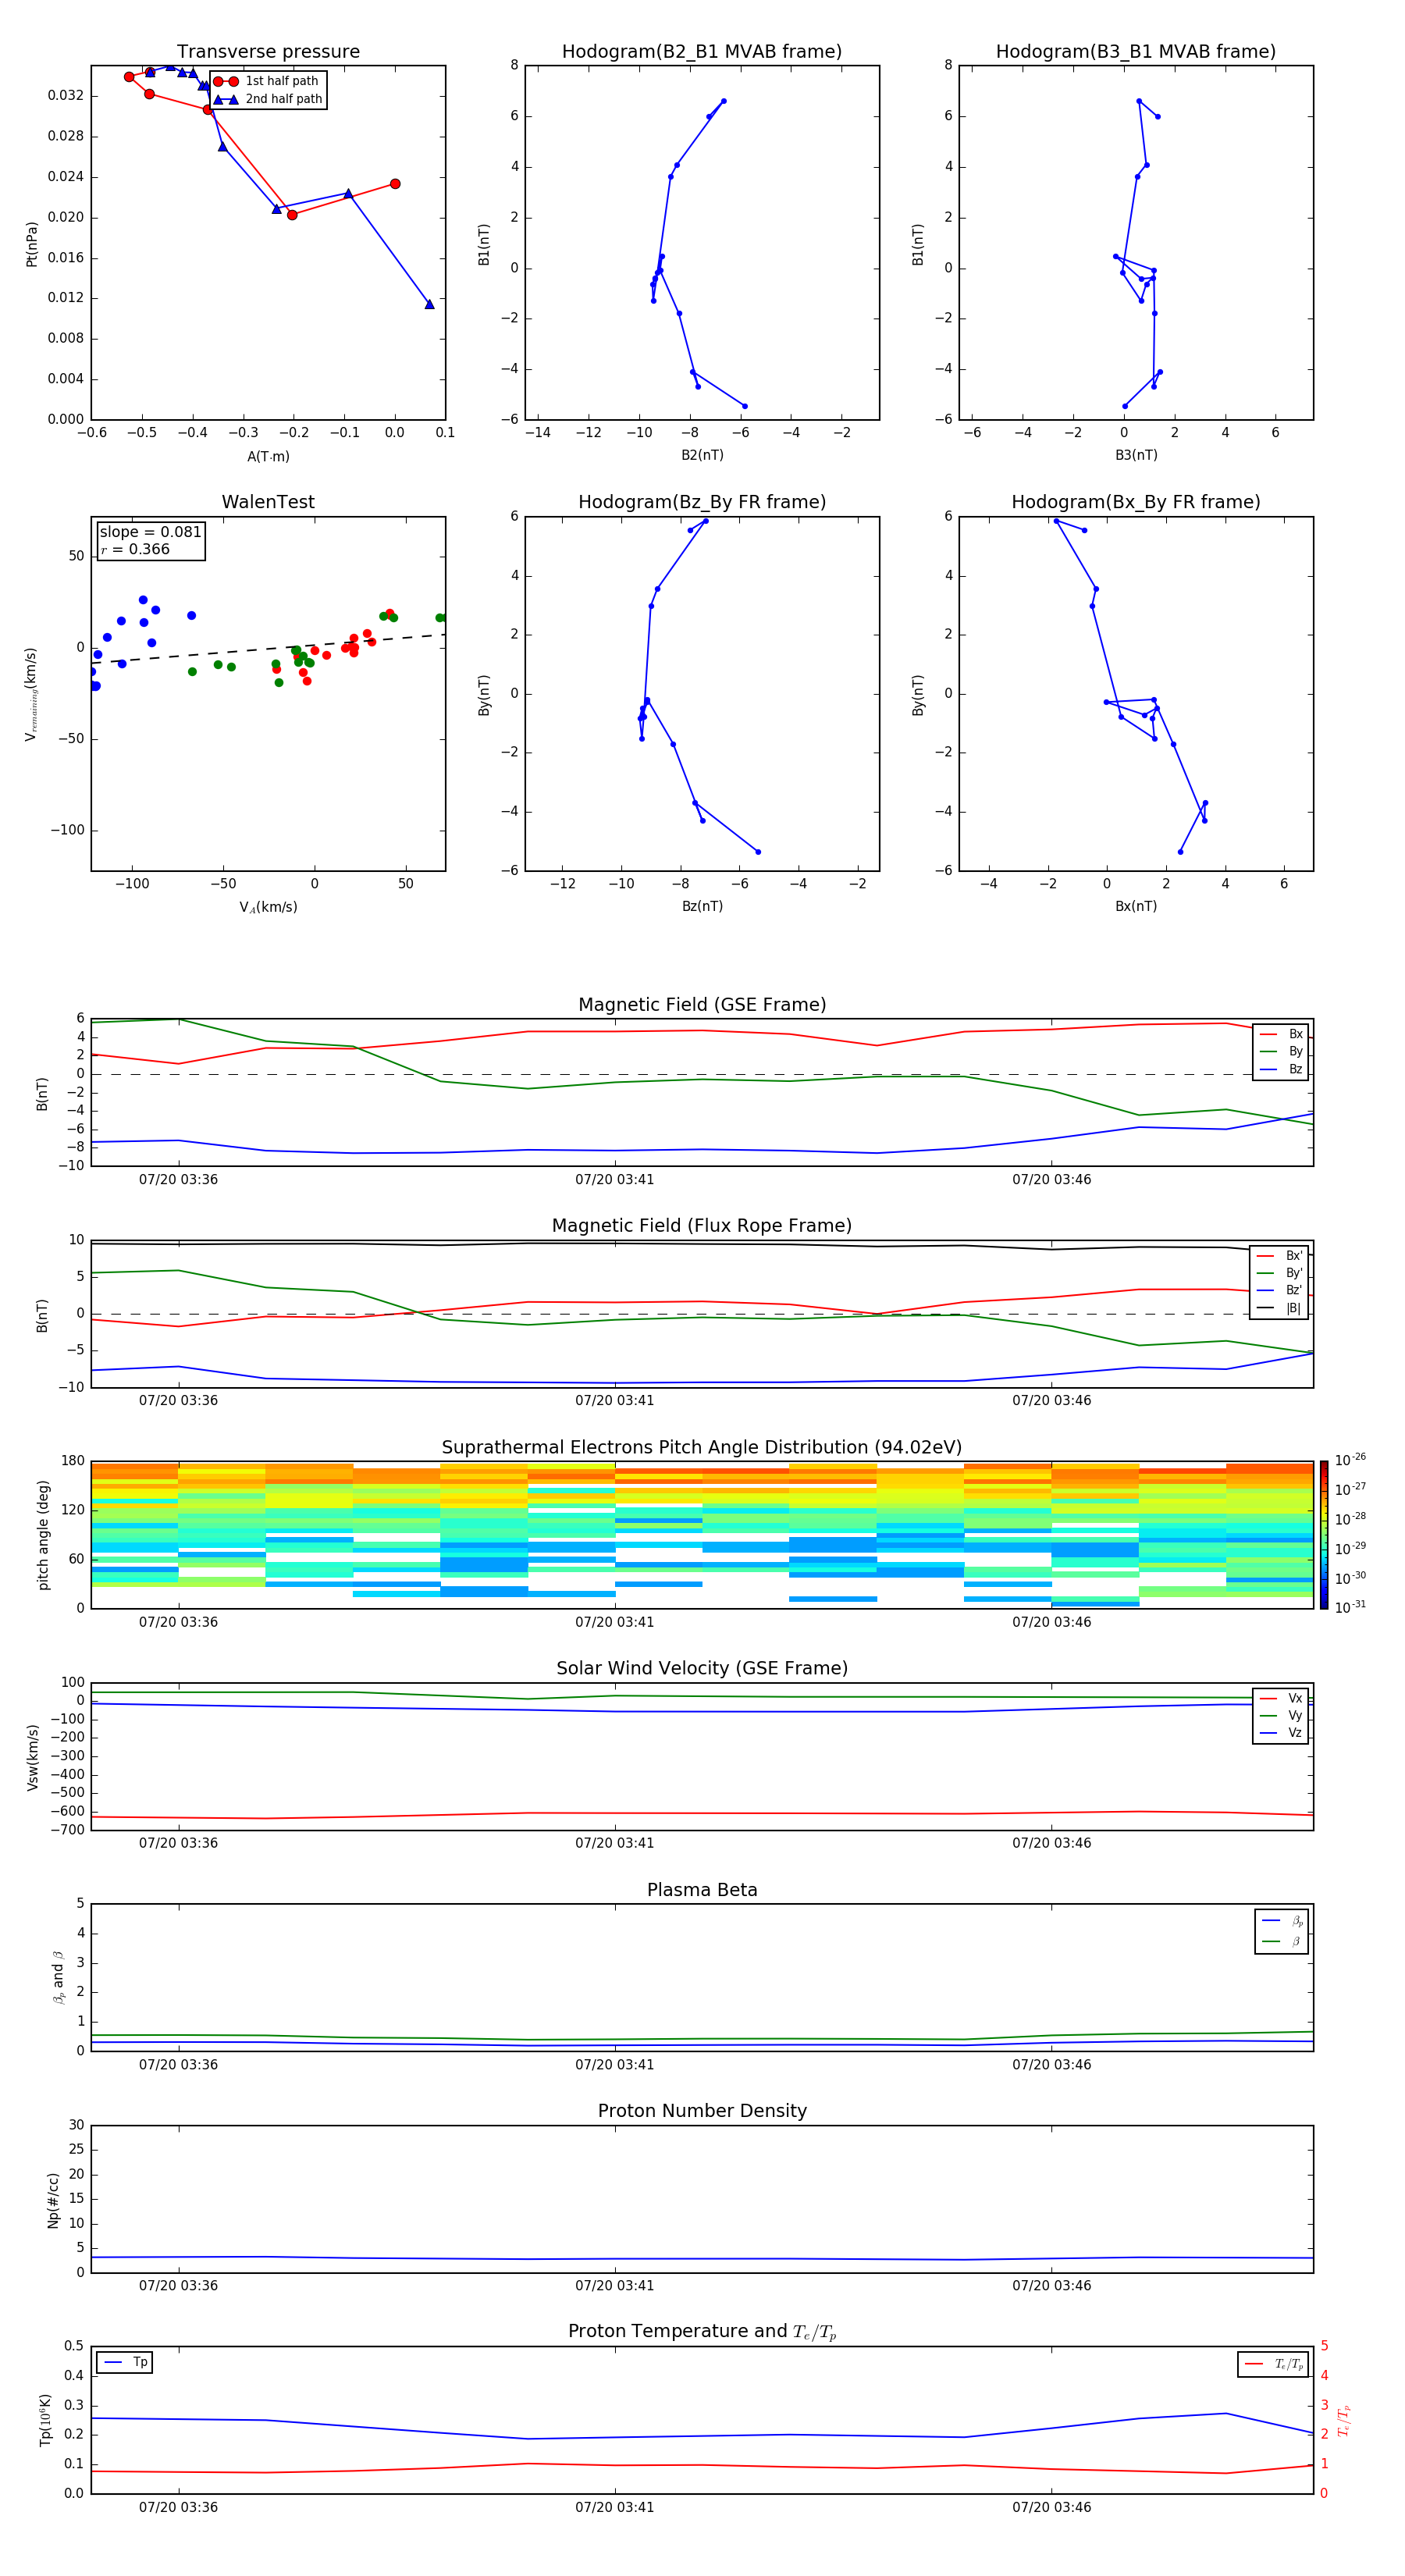Click the 'Magnetic Field (GSE Frame)' title
1405x2576 pixels.
point(702,1005)
